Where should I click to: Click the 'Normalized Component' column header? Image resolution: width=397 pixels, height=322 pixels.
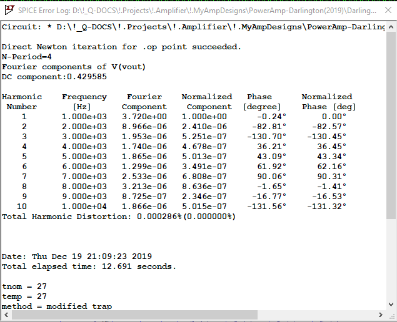point(207,102)
